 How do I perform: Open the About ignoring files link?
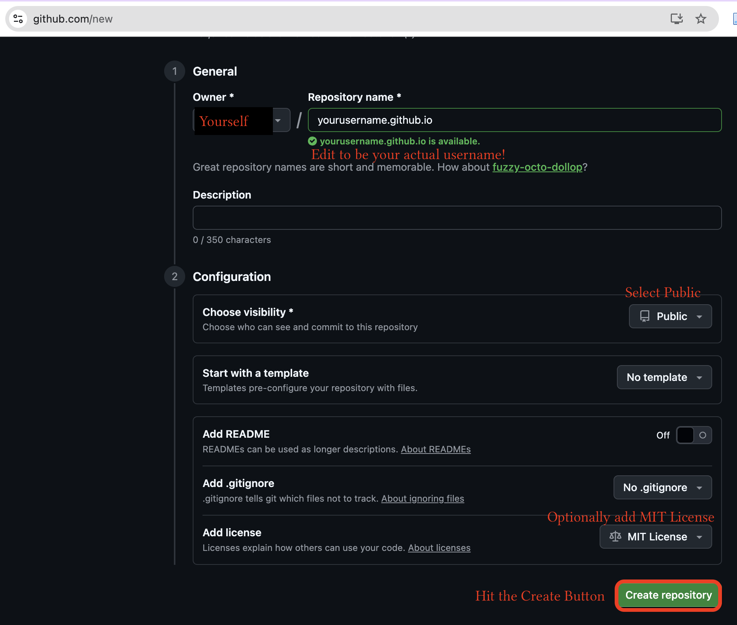tap(422, 499)
